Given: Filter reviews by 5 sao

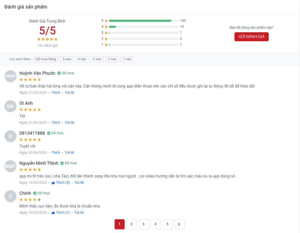Looking at the screenshot, I should pos(67,59).
